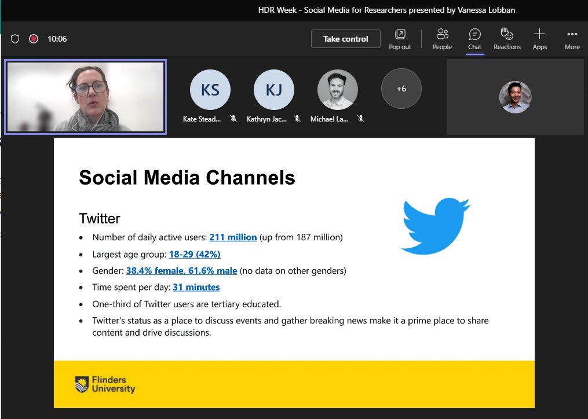The width and height of the screenshot is (588, 419).
Task: Click the self-view avatar tile
Action: click(x=515, y=97)
